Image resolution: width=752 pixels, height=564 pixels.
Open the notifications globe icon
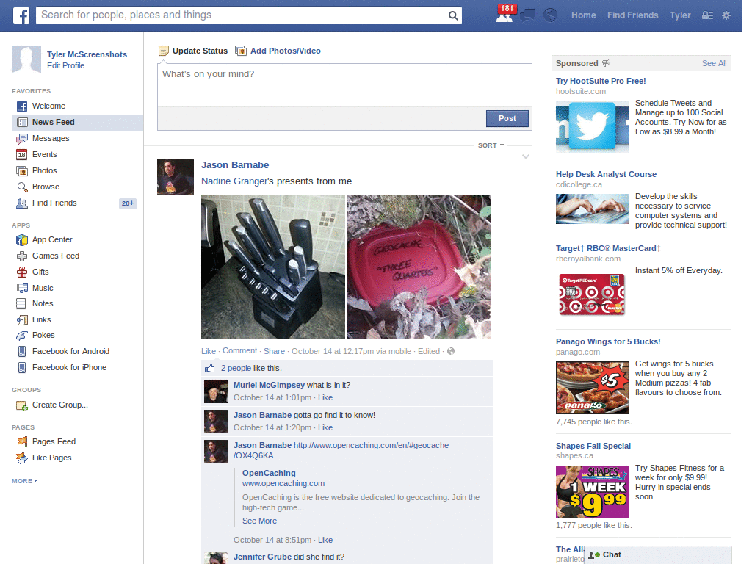pos(551,15)
